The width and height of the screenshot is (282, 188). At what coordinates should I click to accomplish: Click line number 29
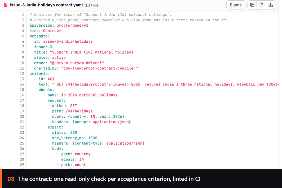22,165
